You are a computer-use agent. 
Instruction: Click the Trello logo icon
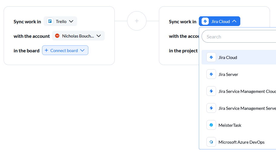tap(50, 21)
